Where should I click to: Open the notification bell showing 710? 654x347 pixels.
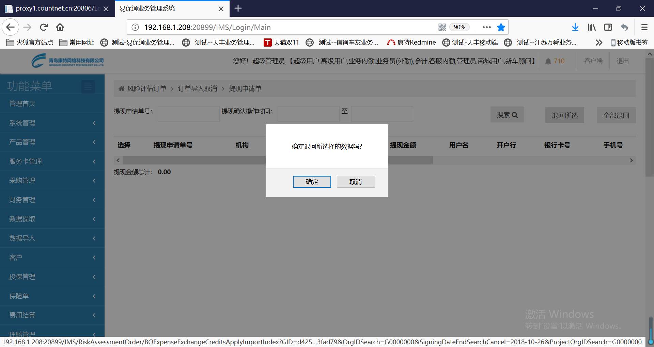coord(555,61)
